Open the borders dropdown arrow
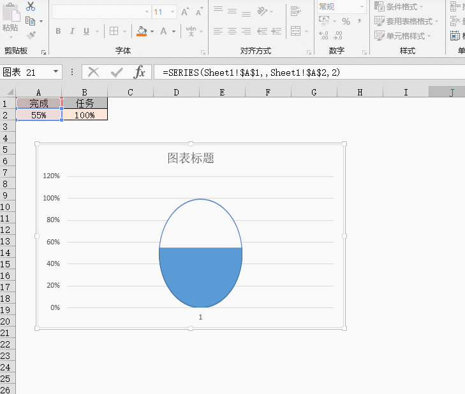The height and width of the screenshot is (394, 465). [x=124, y=31]
